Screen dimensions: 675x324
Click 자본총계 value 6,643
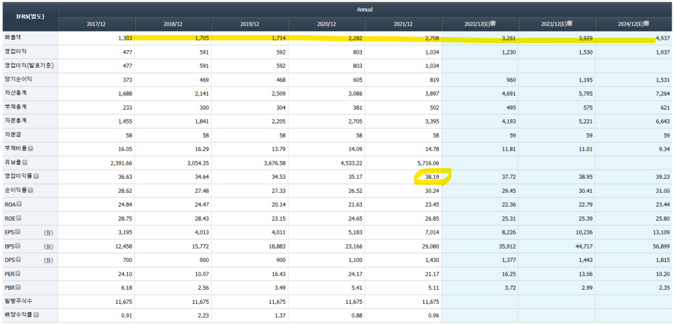662,121
